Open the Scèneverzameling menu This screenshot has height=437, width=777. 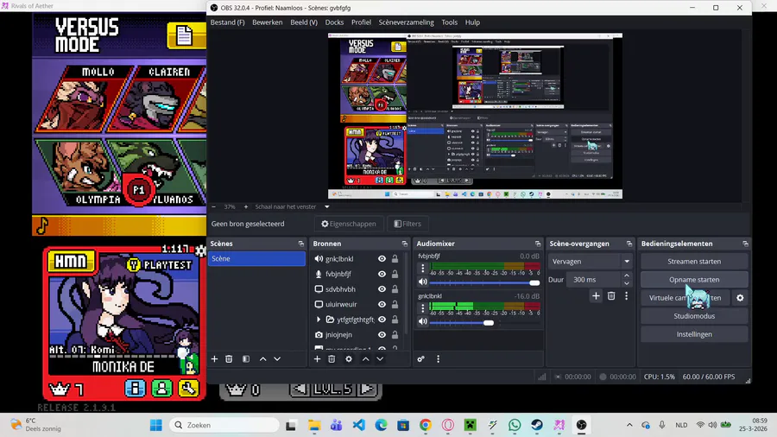406,22
